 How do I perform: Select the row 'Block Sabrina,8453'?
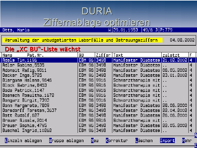click(x=98, y=85)
